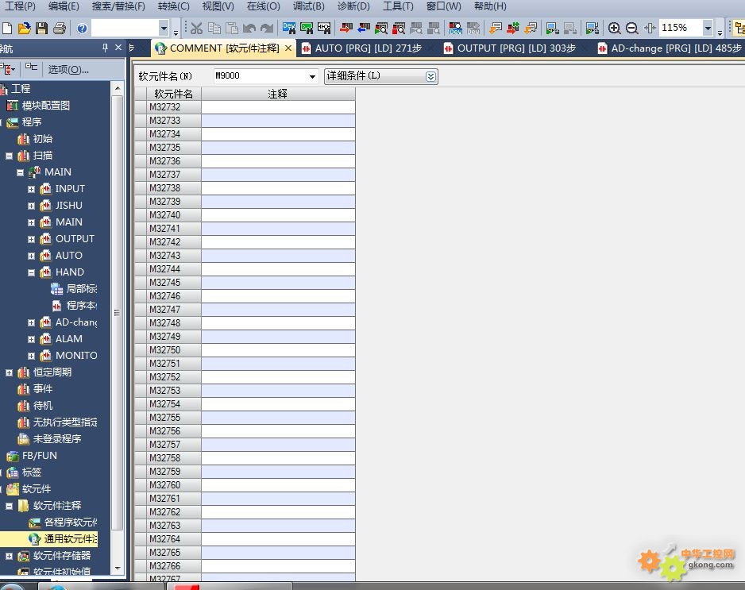
Task: Pin the navigation panel
Action: pyautogui.click(x=105, y=48)
